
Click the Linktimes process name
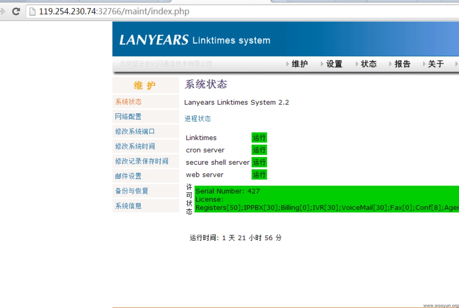[x=201, y=138]
